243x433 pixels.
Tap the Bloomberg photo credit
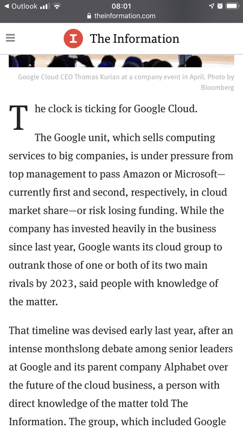tap(217, 88)
